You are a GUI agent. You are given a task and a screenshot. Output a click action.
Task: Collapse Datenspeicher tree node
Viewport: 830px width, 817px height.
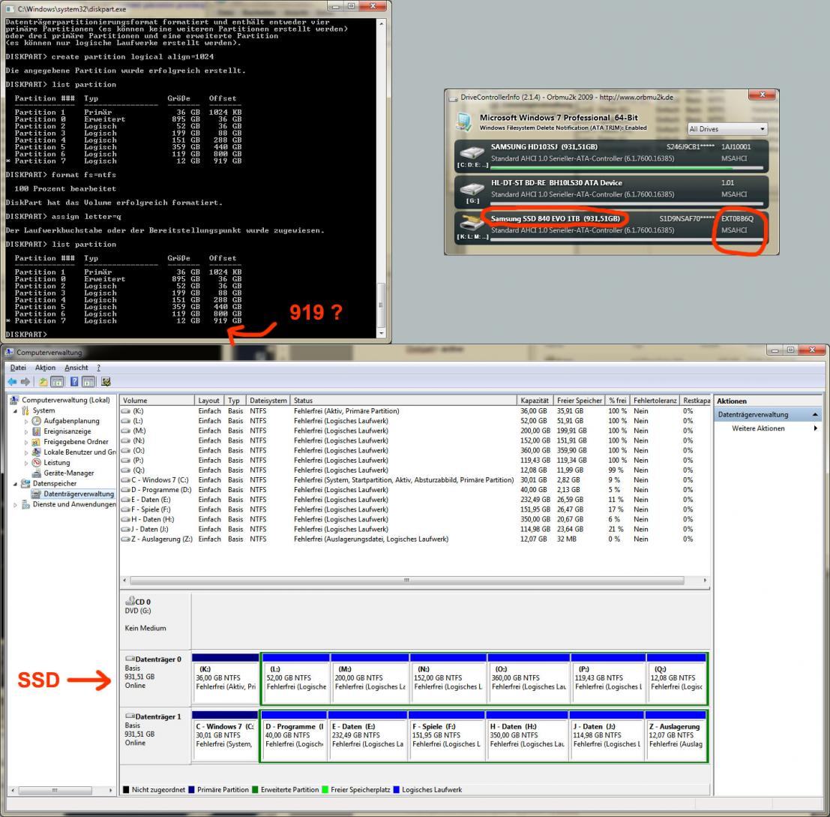[15, 484]
